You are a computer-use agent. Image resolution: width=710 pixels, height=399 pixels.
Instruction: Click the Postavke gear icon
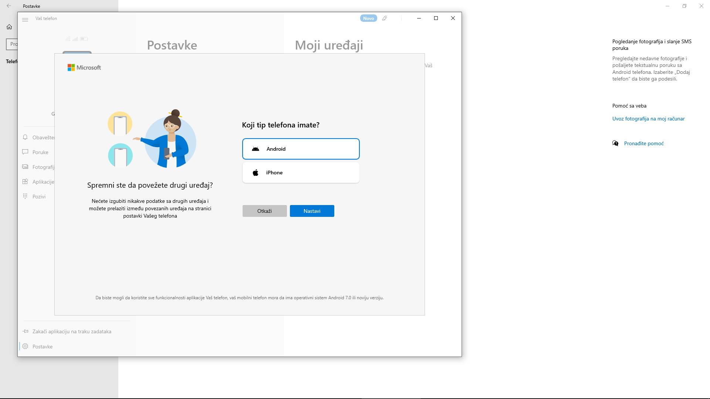tap(25, 346)
